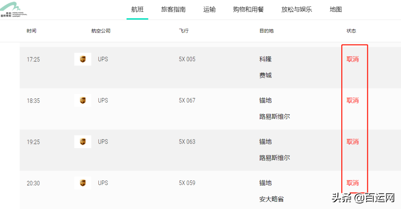Click 取消 status for 17:25 flight
This screenshot has height=209, width=401.
coord(353,60)
